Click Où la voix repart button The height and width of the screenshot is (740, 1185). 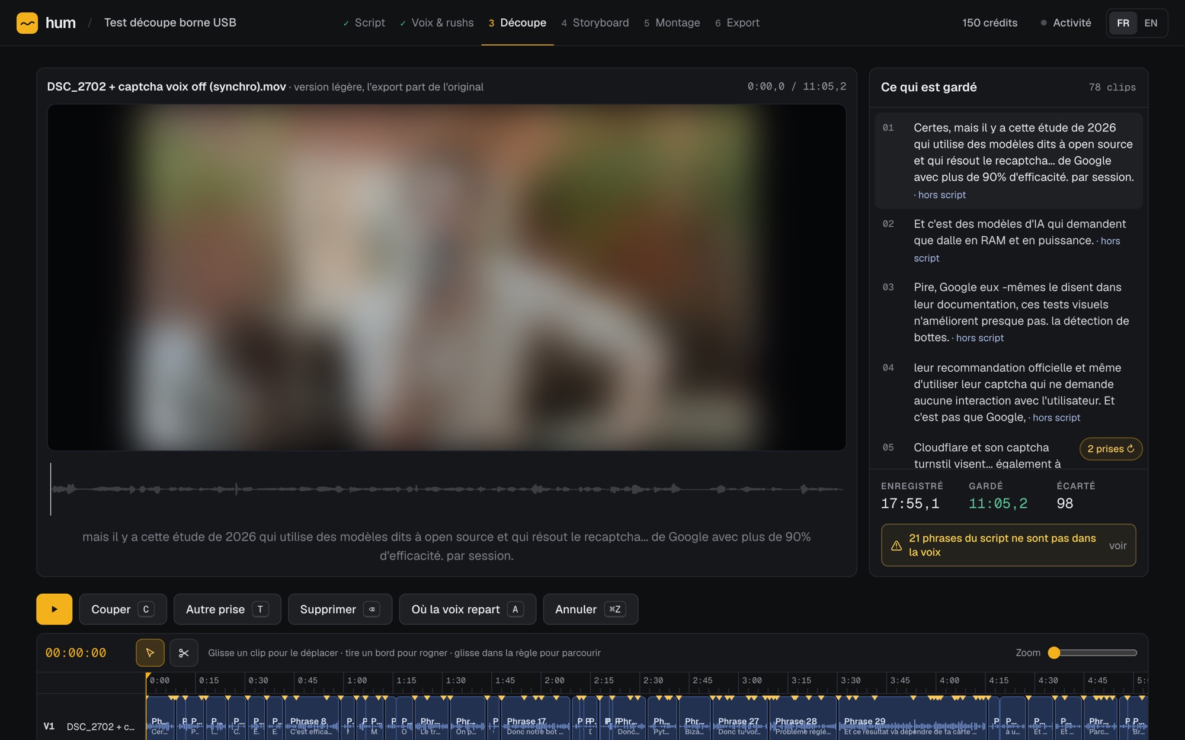[x=467, y=609]
